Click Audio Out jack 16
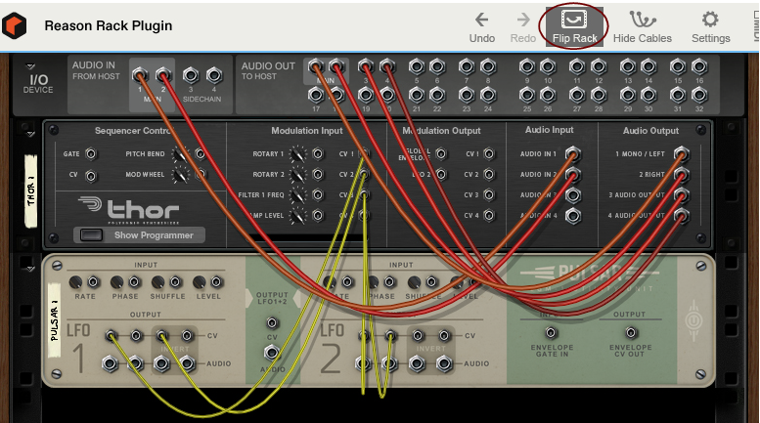The image size is (760, 423). (x=699, y=66)
